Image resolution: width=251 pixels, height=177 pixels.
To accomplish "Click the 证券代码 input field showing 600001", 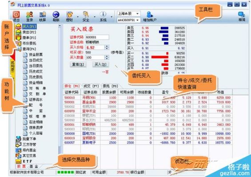I will pos(97,37).
